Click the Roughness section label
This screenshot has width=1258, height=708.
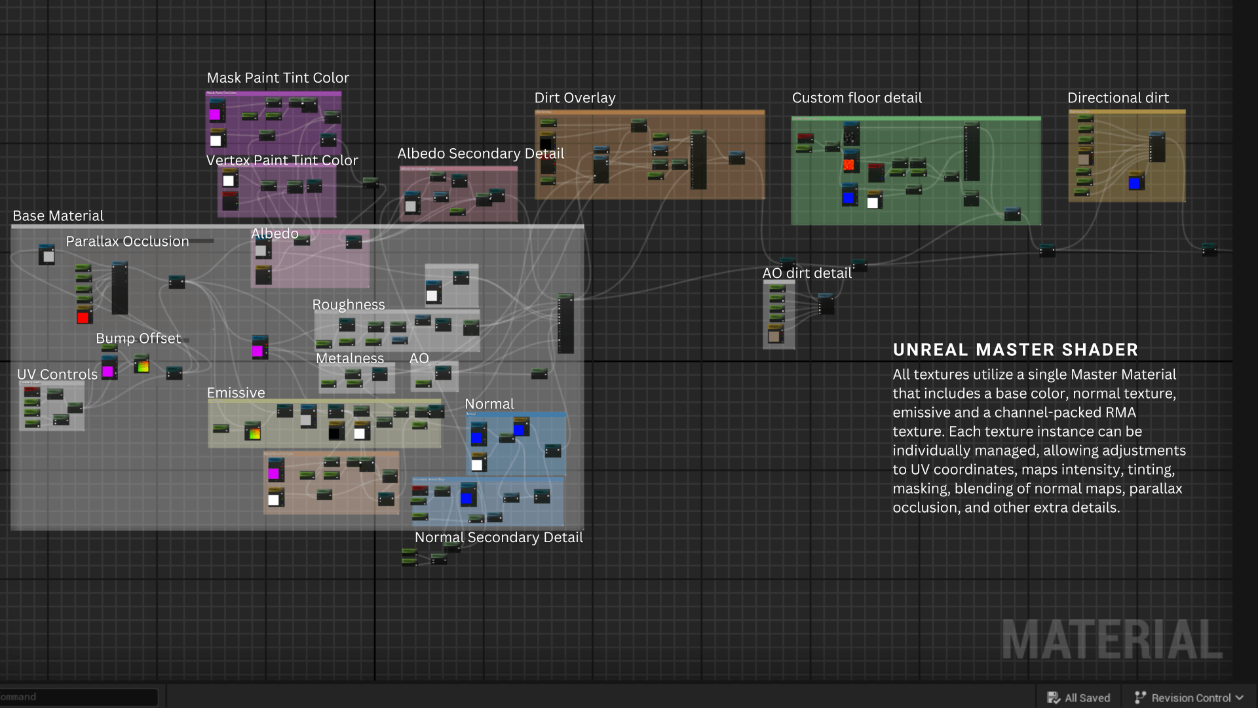tap(349, 305)
